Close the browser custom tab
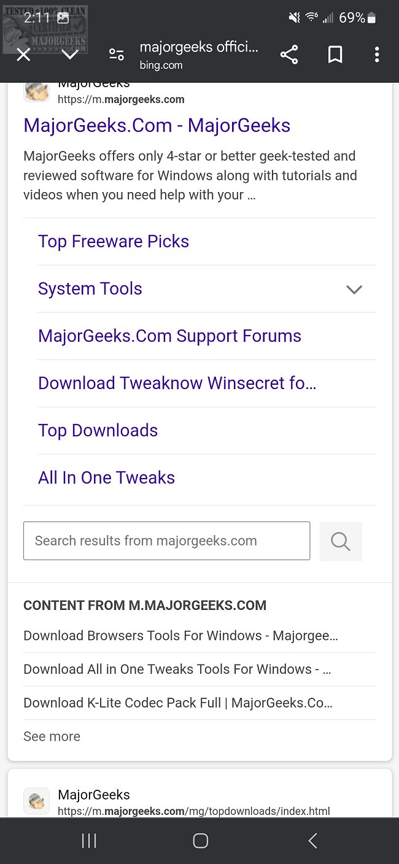 pyautogui.click(x=23, y=55)
